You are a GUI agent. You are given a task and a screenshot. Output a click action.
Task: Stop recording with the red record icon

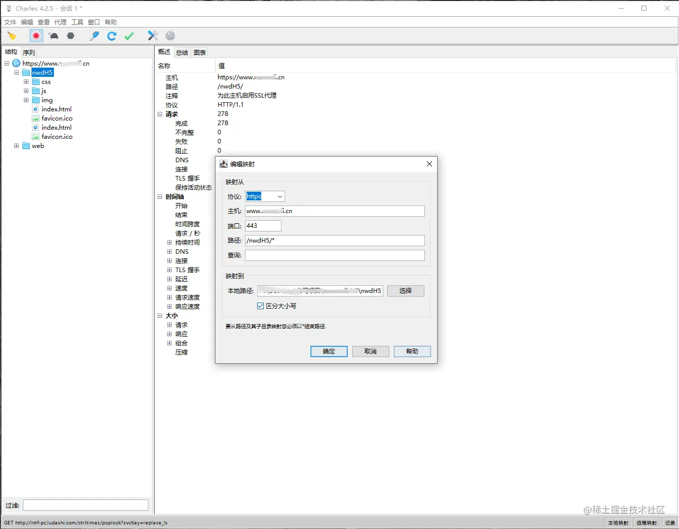pyautogui.click(x=36, y=36)
